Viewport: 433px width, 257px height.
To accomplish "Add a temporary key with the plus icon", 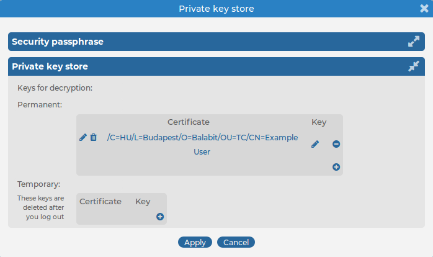I will [159, 217].
